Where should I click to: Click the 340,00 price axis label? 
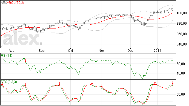pyautogui.click(x=182, y=44)
